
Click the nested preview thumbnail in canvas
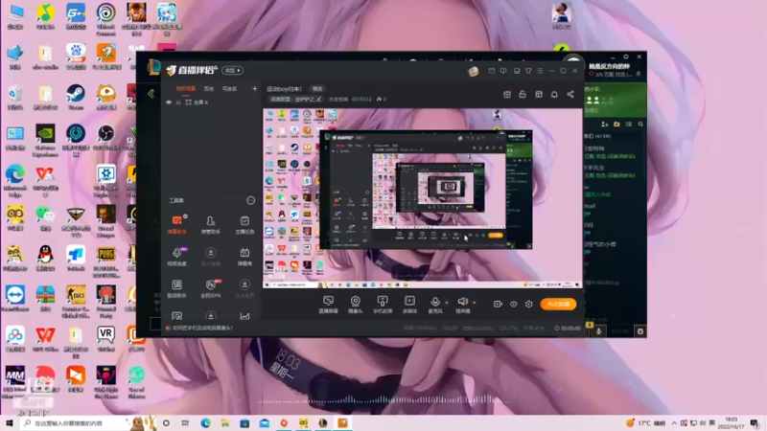pos(426,189)
